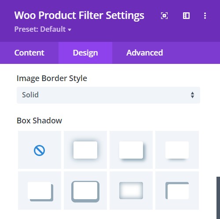Image resolution: width=220 pixels, height=219 pixels.
Task: Apply the thick solid outline shadow preset
Action: (85, 190)
